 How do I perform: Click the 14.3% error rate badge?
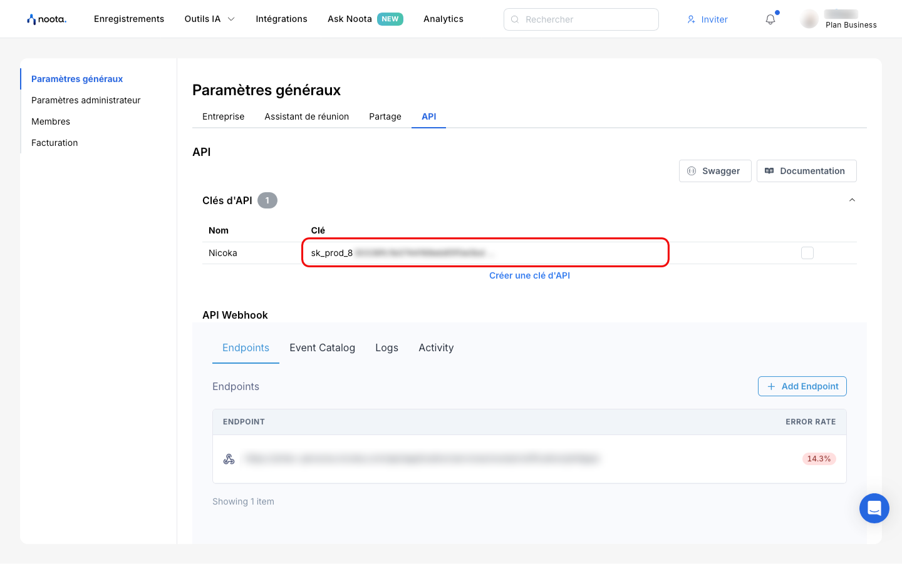click(x=819, y=459)
